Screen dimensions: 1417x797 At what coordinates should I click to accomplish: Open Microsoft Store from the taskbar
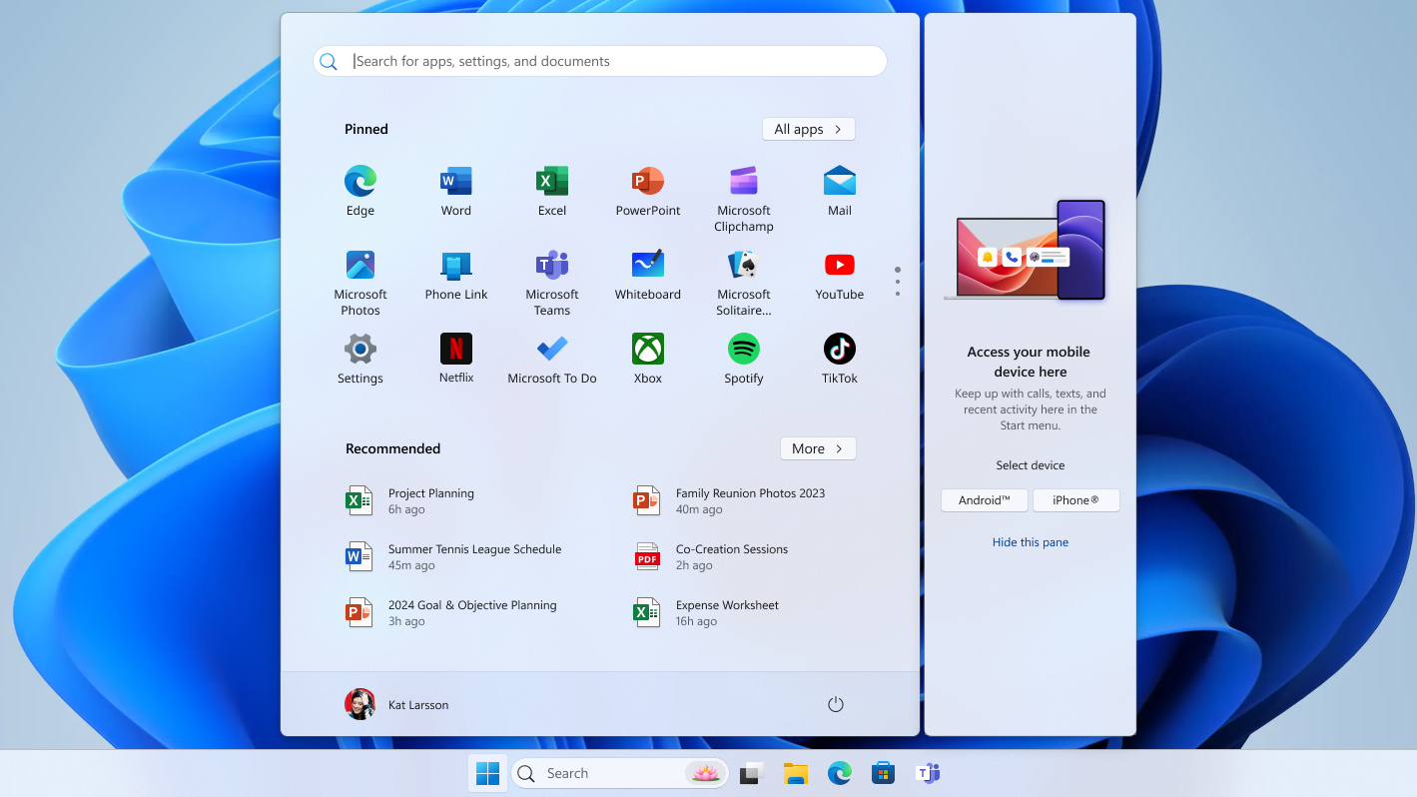(x=883, y=773)
